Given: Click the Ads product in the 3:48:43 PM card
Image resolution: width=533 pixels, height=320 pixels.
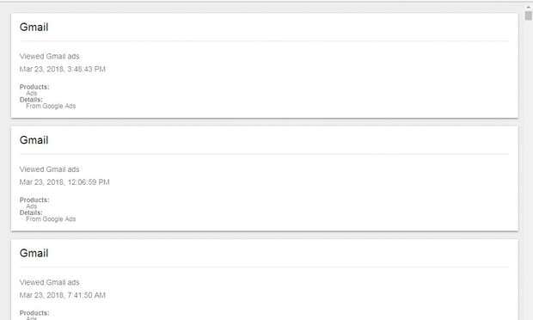Looking at the screenshot, I should coord(31,93).
